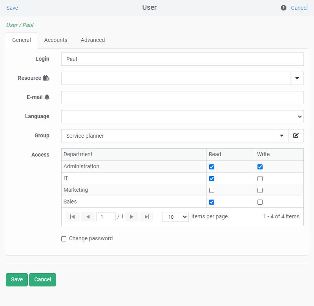Click the Change password label
Viewport: 314px width, 306px height.
pos(91,239)
